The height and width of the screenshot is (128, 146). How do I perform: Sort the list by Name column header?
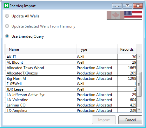pyautogui.click(x=41, y=49)
